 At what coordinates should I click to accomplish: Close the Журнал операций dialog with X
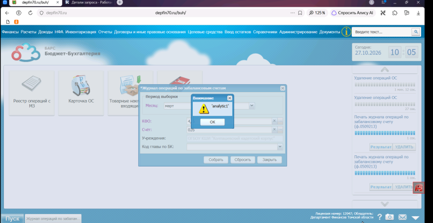coord(282,88)
